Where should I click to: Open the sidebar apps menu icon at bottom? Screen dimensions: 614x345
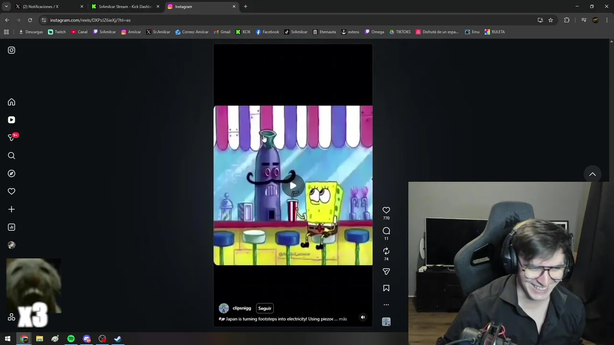(x=12, y=317)
